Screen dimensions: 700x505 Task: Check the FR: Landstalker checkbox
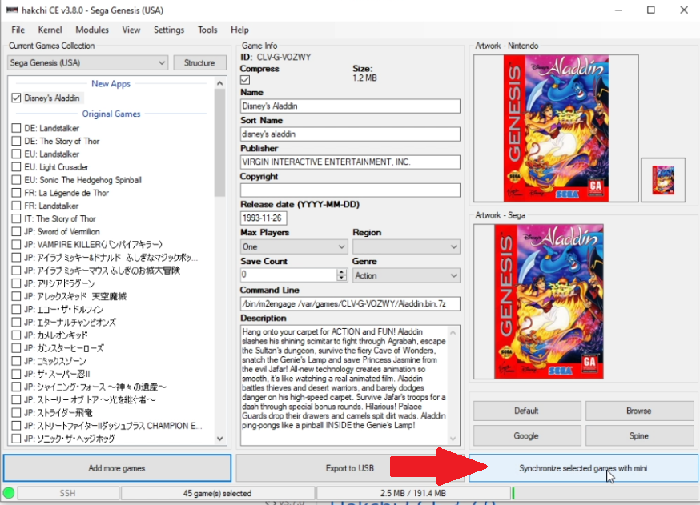click(x=17, y=206)
